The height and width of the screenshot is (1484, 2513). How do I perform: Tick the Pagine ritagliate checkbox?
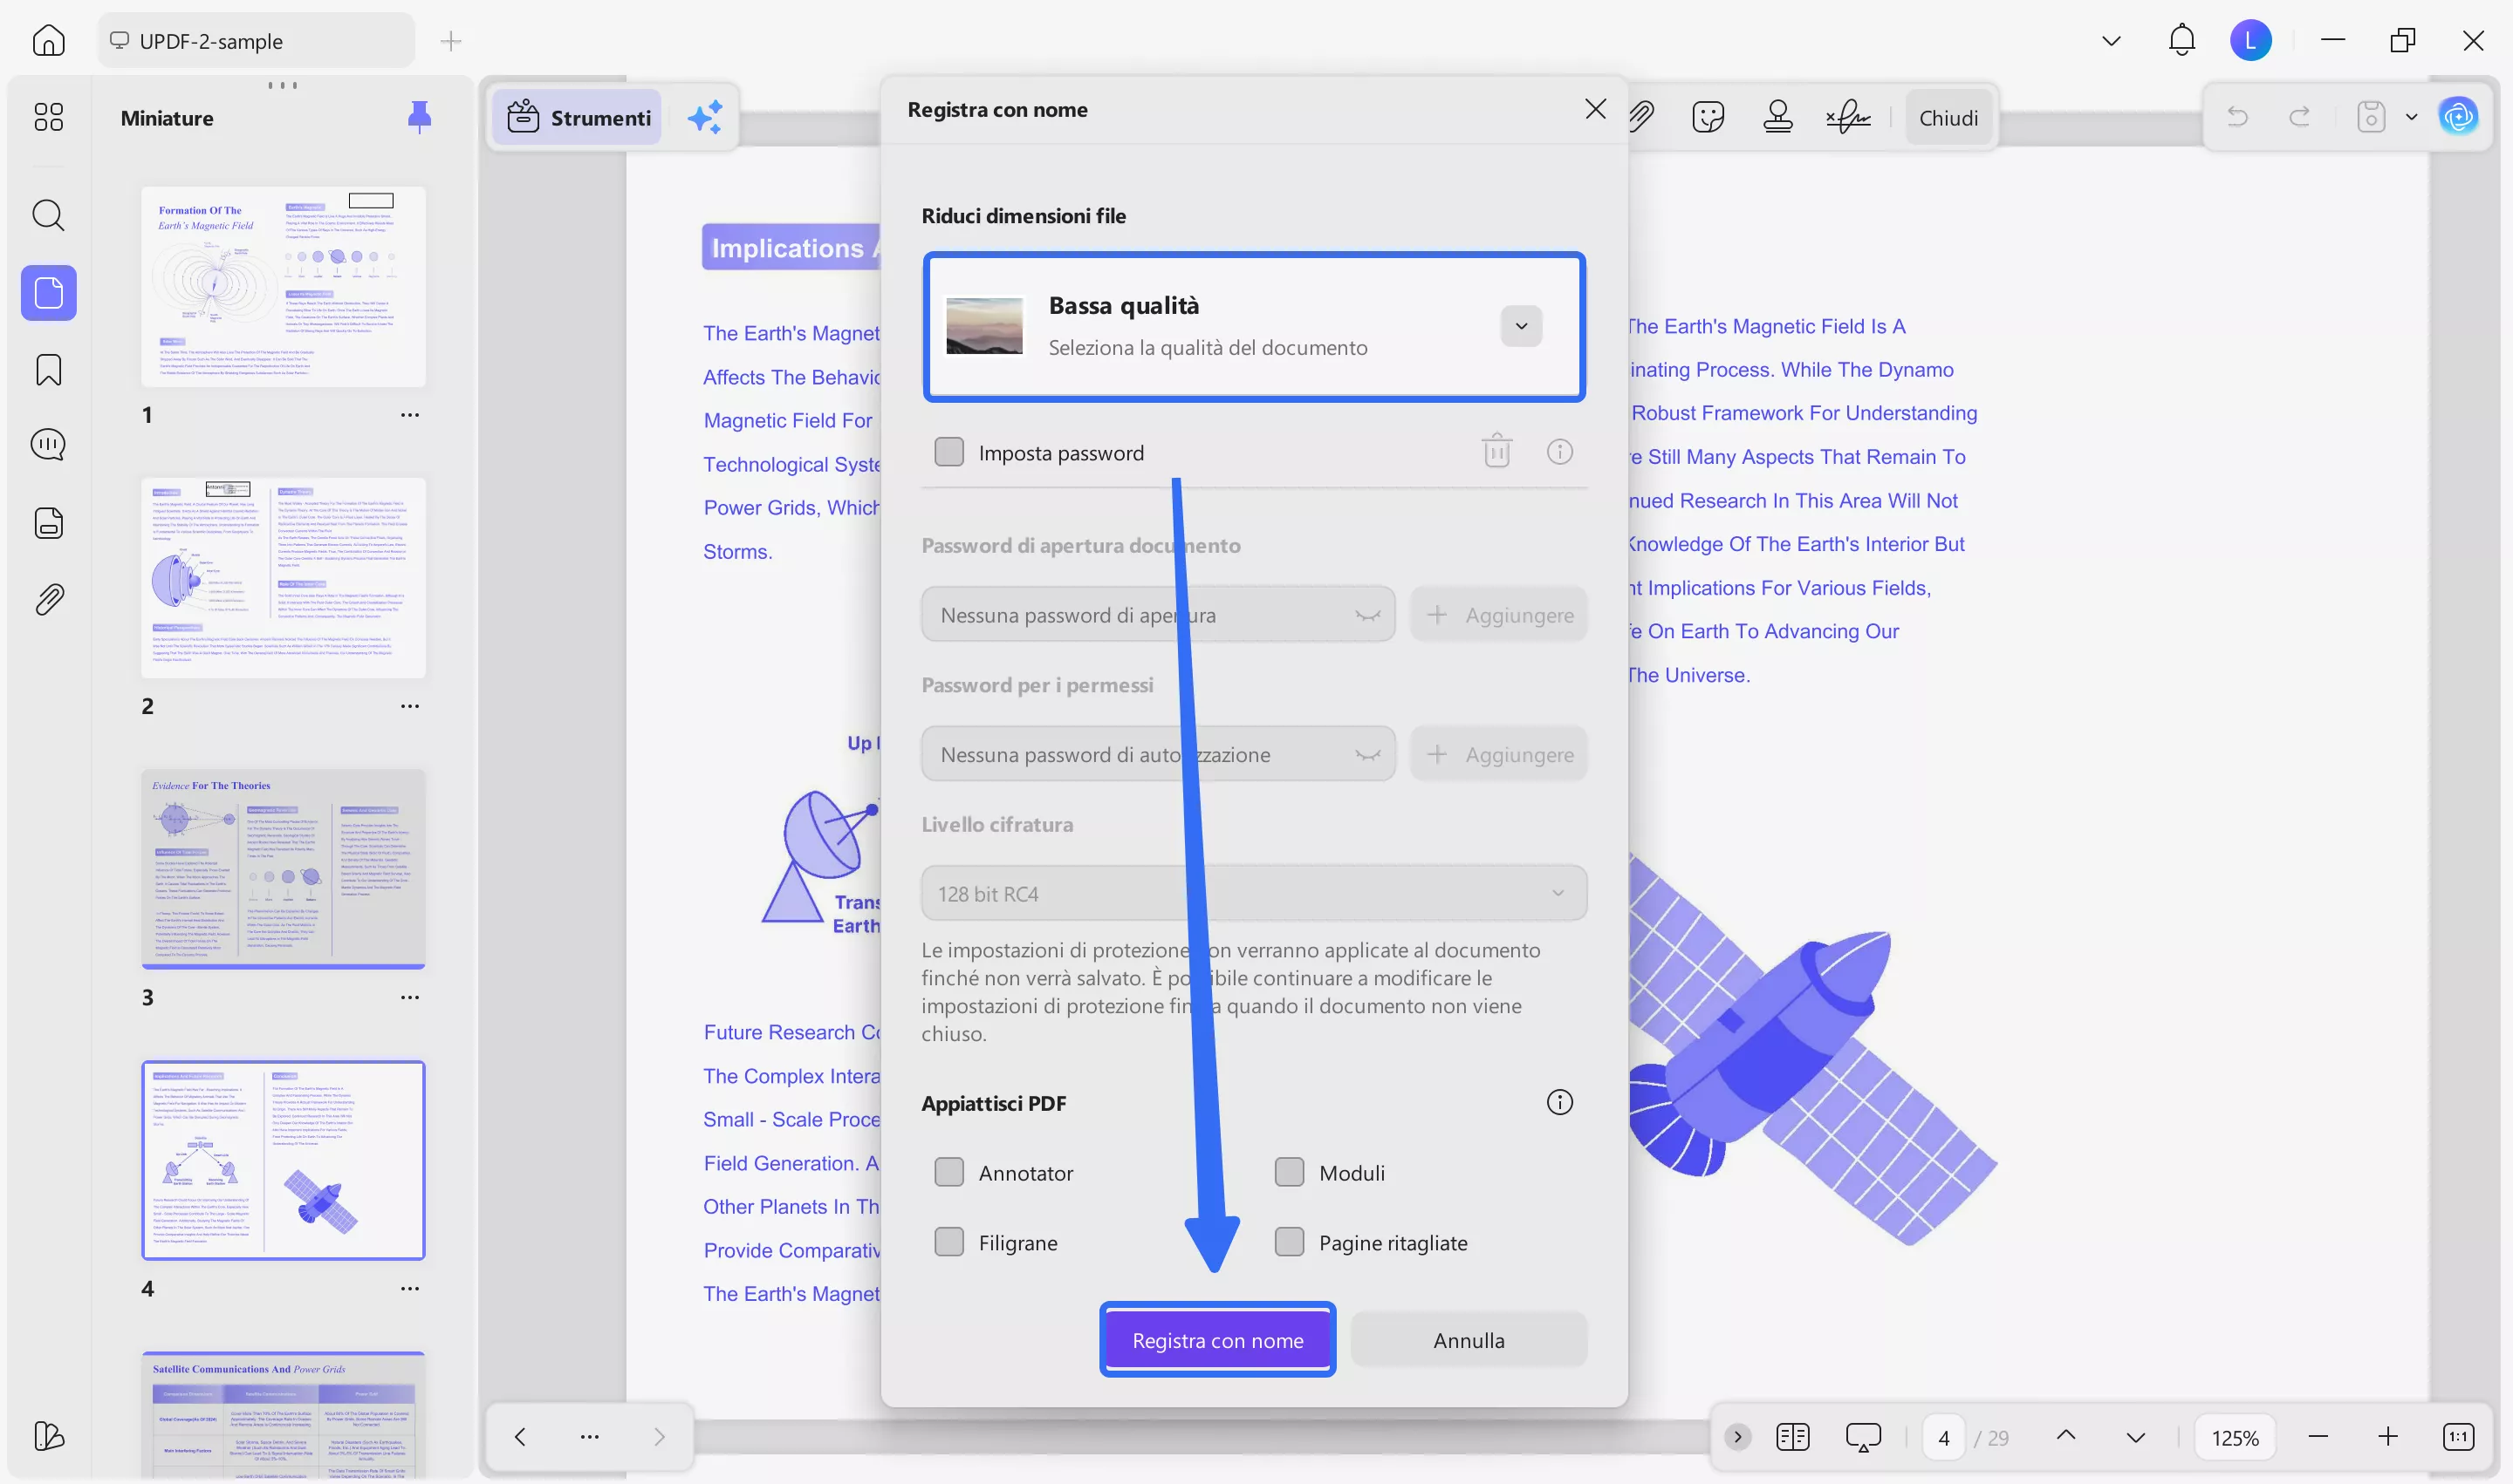(x=1289, y=1243)
